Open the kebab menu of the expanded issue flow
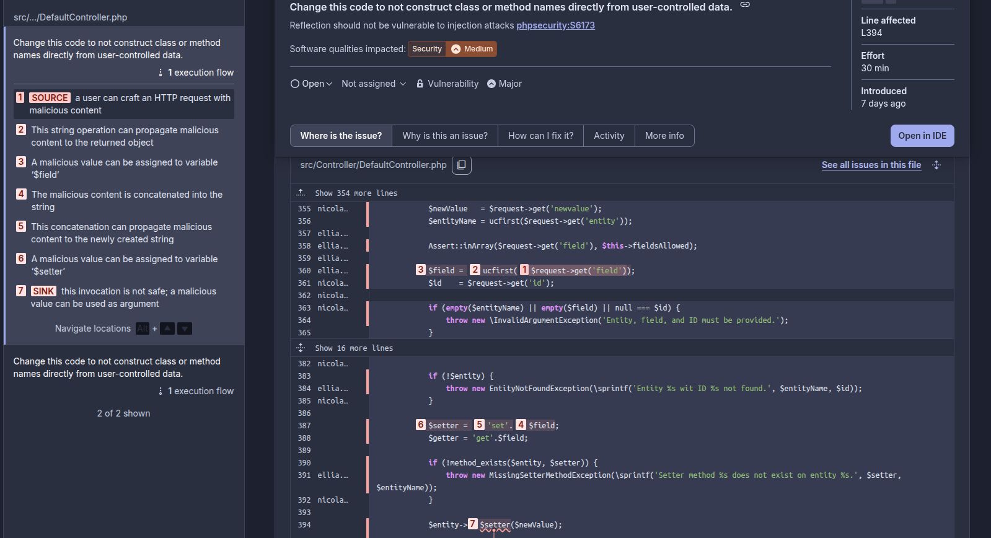991x538 pixels. (x=161, y=73)
